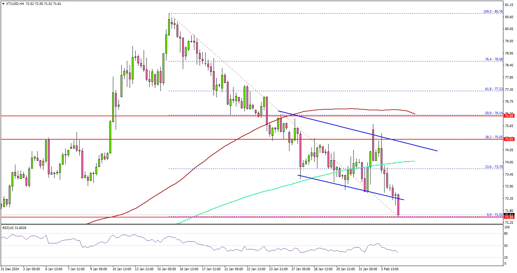Select the 38.2 - 75.05 Fibonacci label

493,137
